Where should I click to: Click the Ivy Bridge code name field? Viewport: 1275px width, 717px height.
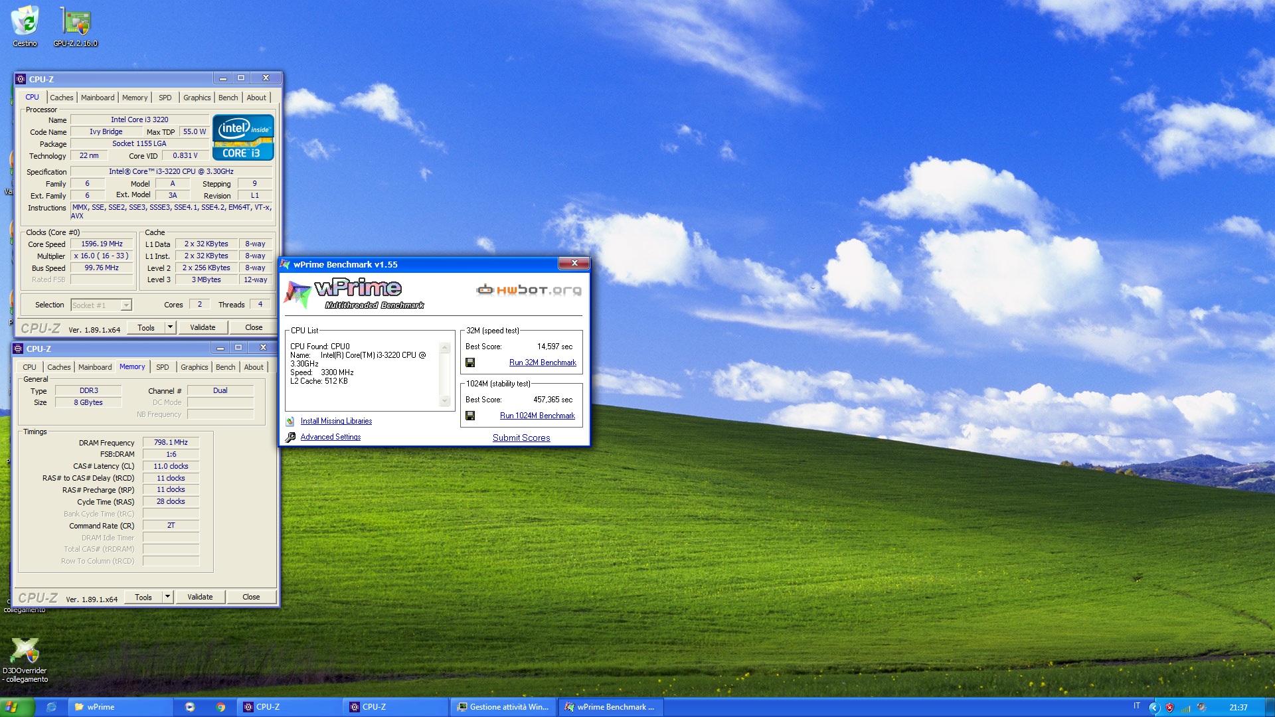tap(106, 131)
